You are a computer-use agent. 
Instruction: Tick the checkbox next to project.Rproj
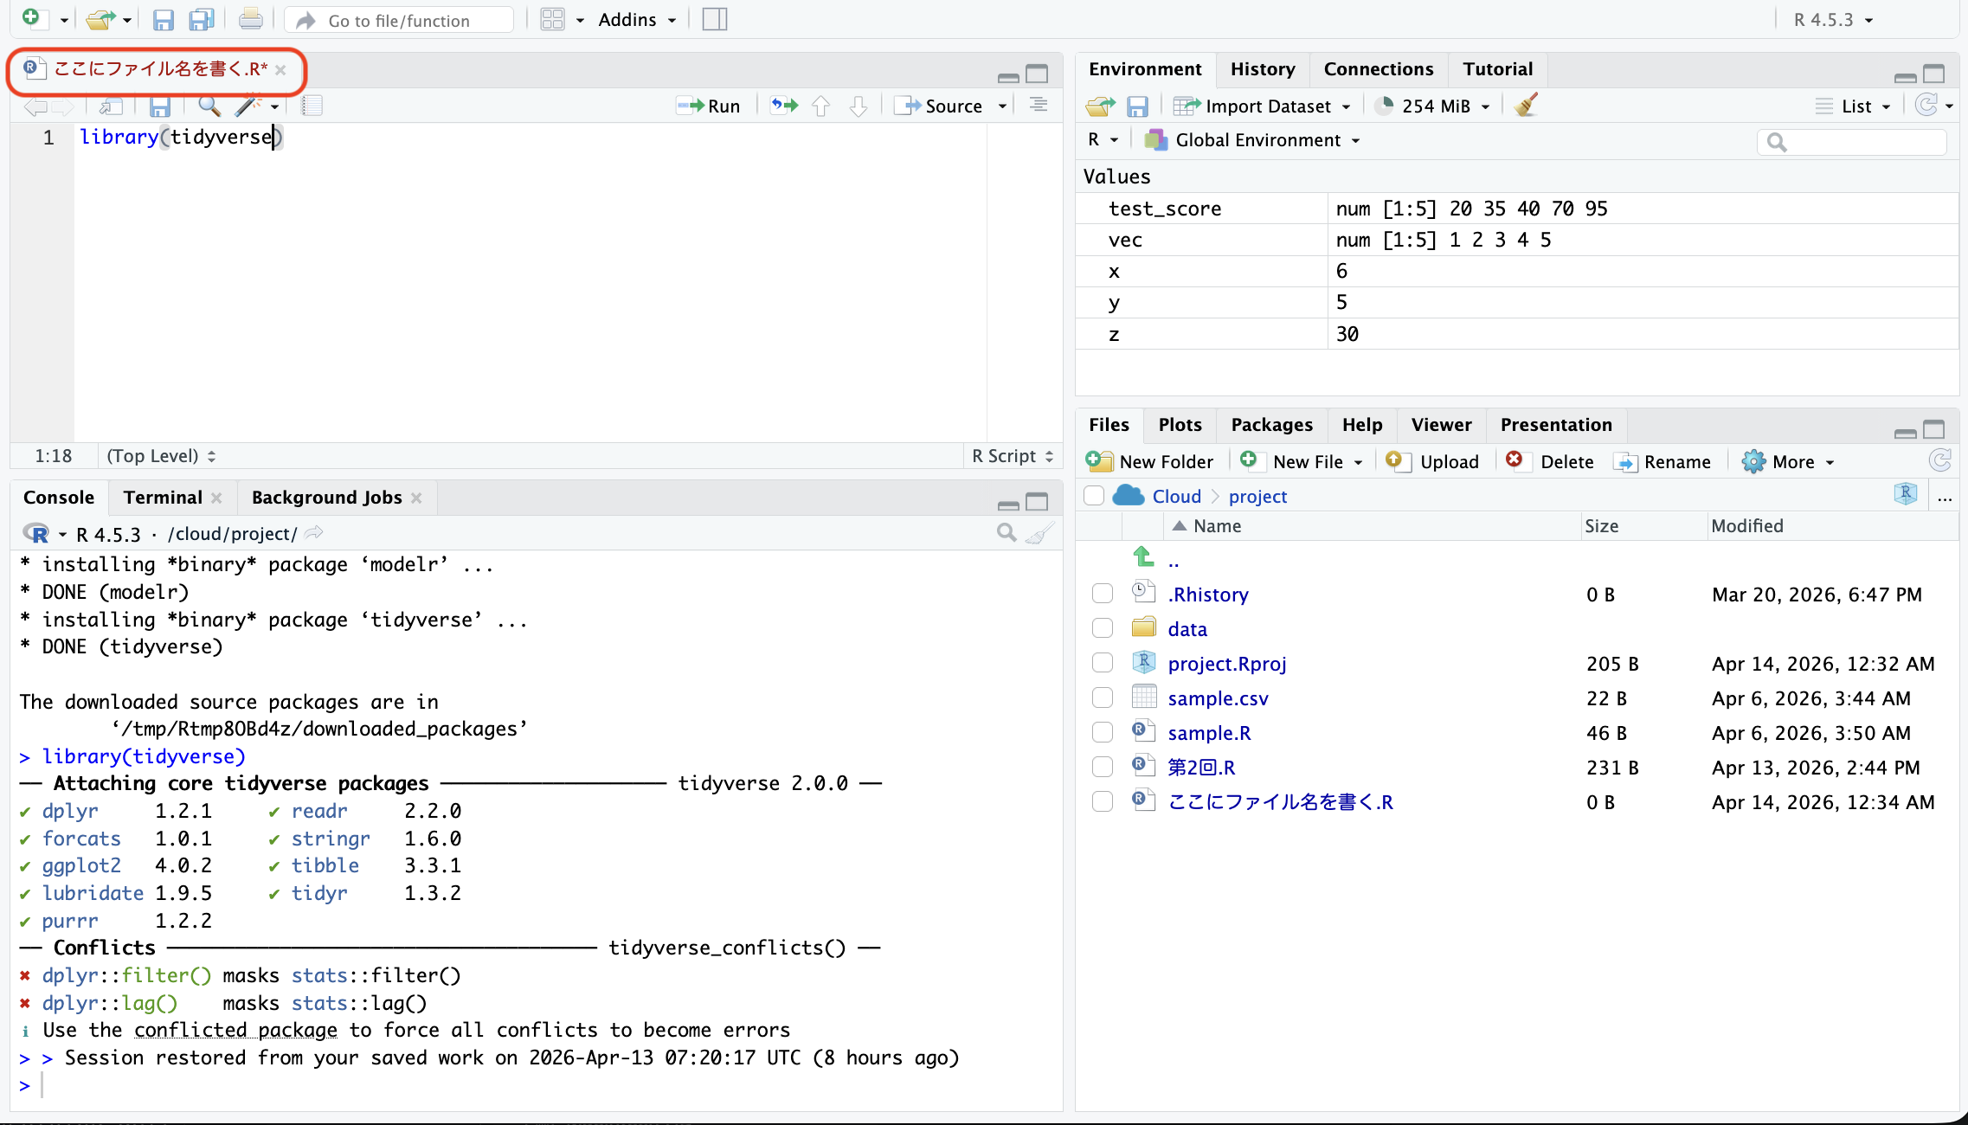pos(1102,664)
